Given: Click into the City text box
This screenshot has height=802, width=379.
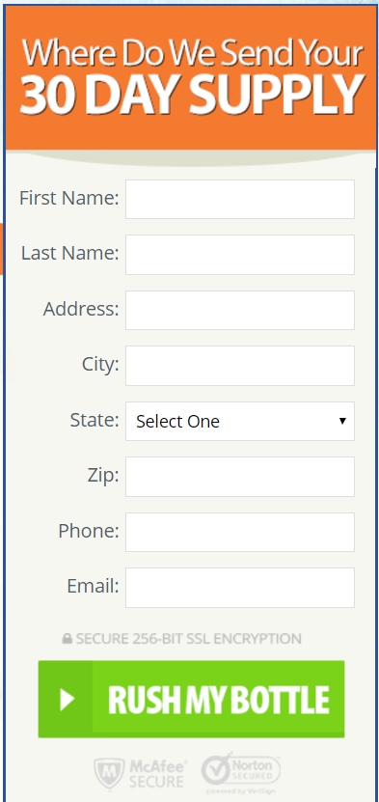Looking at the screenshot, I should pyautogui.click(x=240, y=366).
